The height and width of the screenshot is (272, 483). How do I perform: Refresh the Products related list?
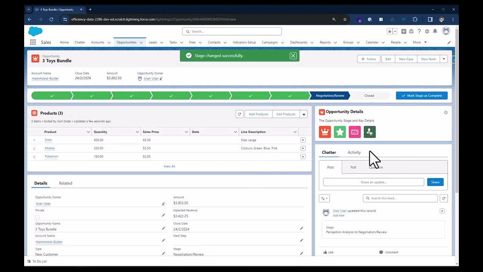pos(239,114)
